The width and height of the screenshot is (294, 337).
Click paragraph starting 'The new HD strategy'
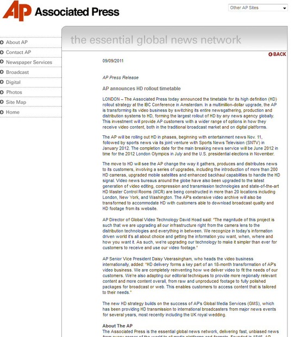pos(189,309)
